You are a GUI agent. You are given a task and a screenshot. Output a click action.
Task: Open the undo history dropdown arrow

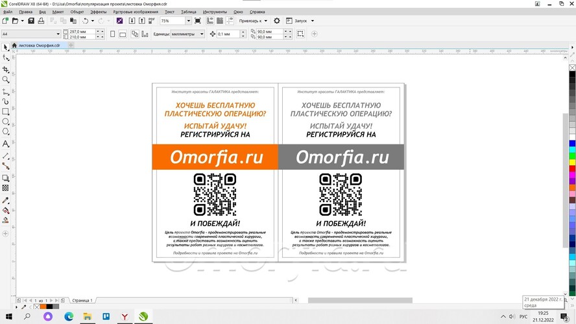93,21
